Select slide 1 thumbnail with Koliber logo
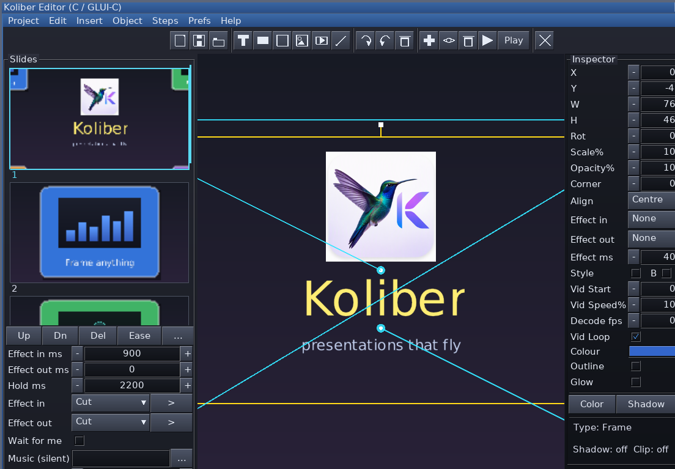675x469 pixels. coord(100,119)
